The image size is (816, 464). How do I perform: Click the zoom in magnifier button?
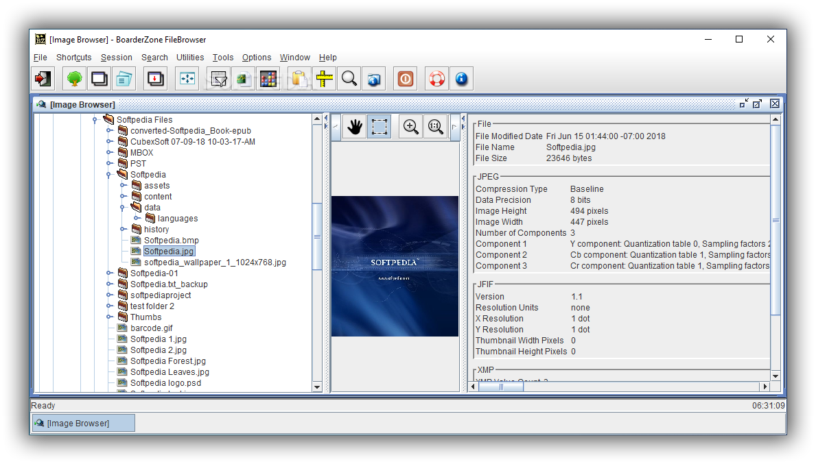(410, 127)
